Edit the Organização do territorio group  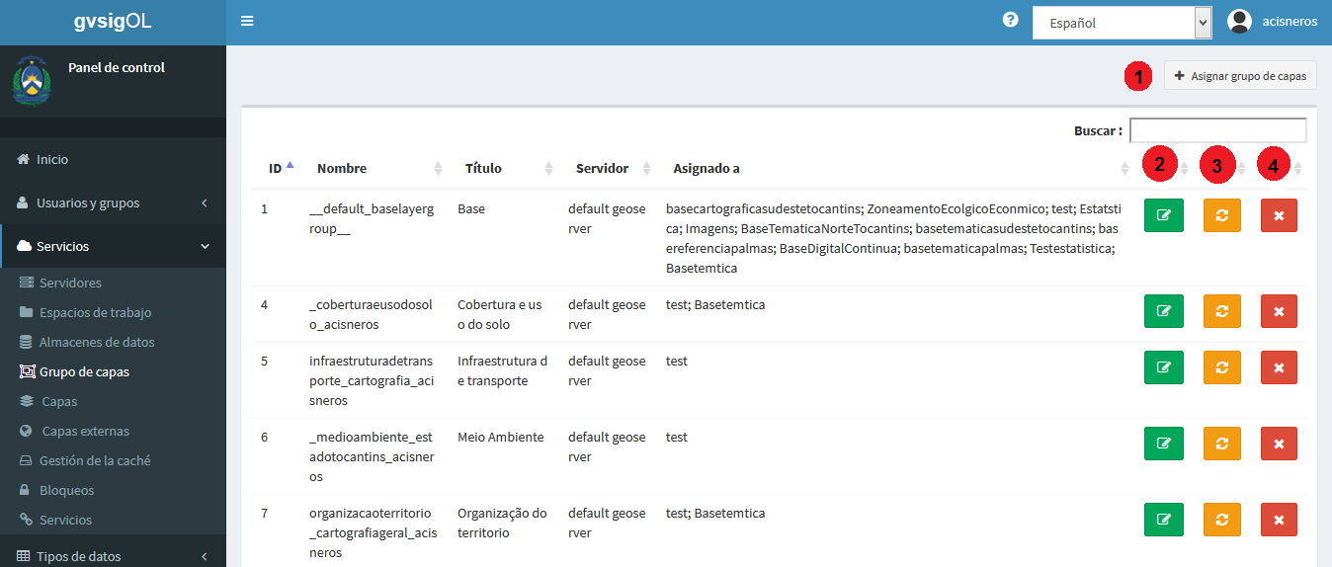click(x=1163, y=520)
